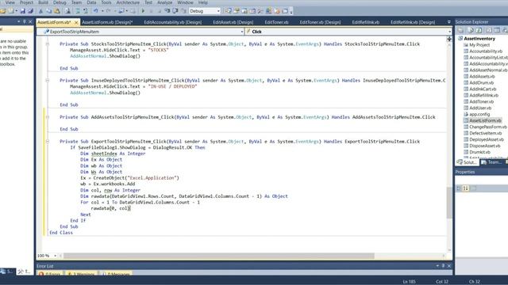
Task: Switch to Solution Explorer bottom tab
Action: pos(467,162)
